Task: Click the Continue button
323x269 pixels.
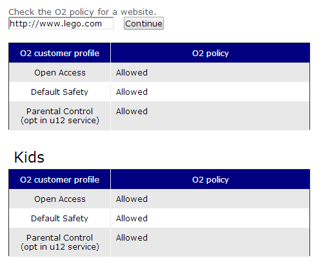Action: [x=144, y=23]
